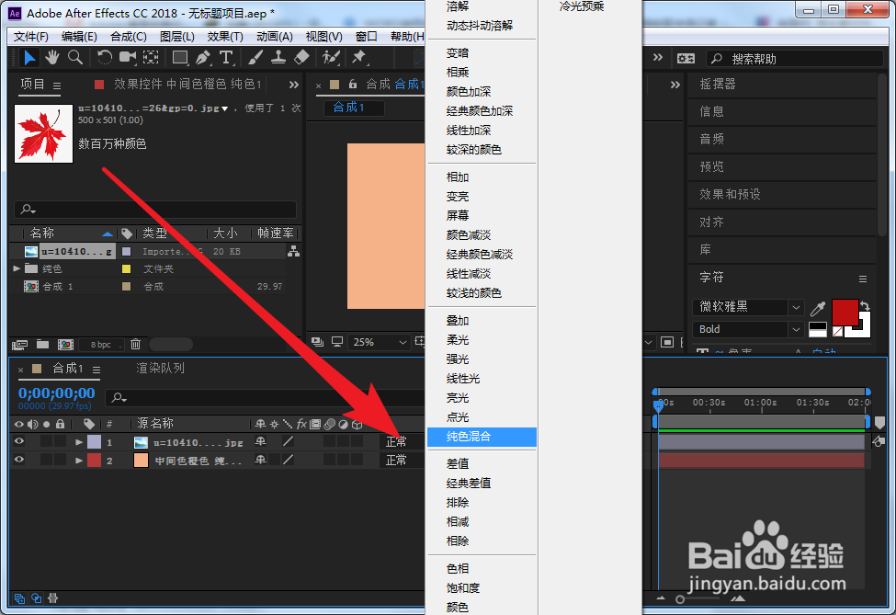Open the 摇摆器 wiggler panel

(718, 84)
